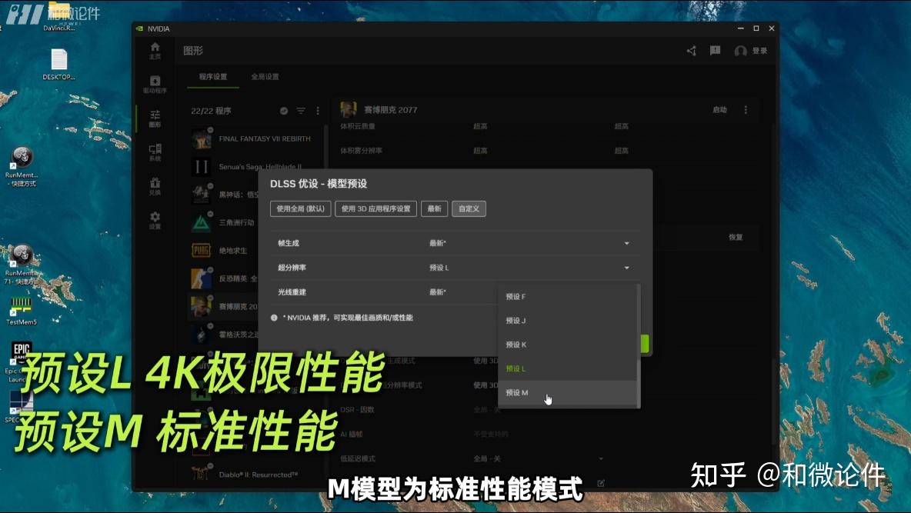Click the 登录 login text
Screen dimensions: 911x513
tap(760, 51)
